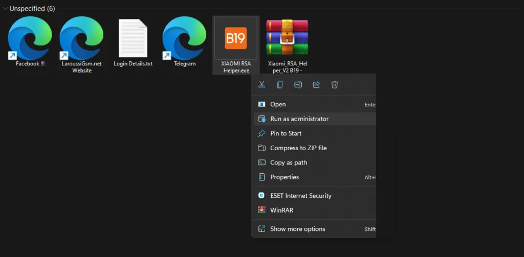
Task: Select the Login Details.txt file icon
Action: click(133, 38)
